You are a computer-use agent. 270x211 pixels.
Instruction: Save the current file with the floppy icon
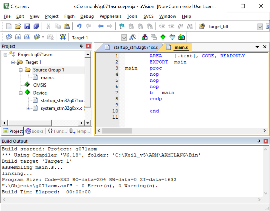(27, 26)
